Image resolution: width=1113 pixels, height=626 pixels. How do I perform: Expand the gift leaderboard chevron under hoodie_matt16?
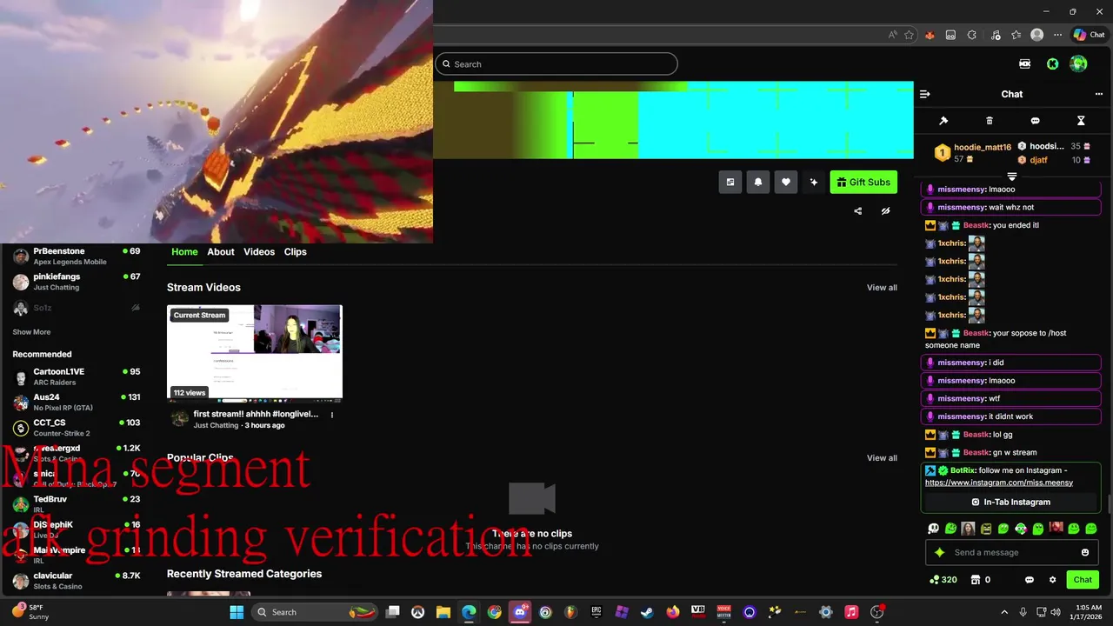point(1011,176)
